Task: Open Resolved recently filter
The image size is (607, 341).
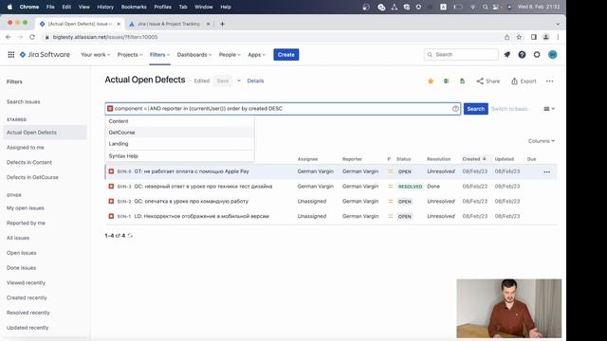Action: point(28,313)
